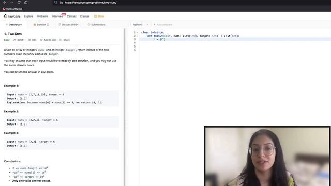The image size is (331, 186).
Task: Click the thumbs-down dislike icon
Action: tap(29, 40)
